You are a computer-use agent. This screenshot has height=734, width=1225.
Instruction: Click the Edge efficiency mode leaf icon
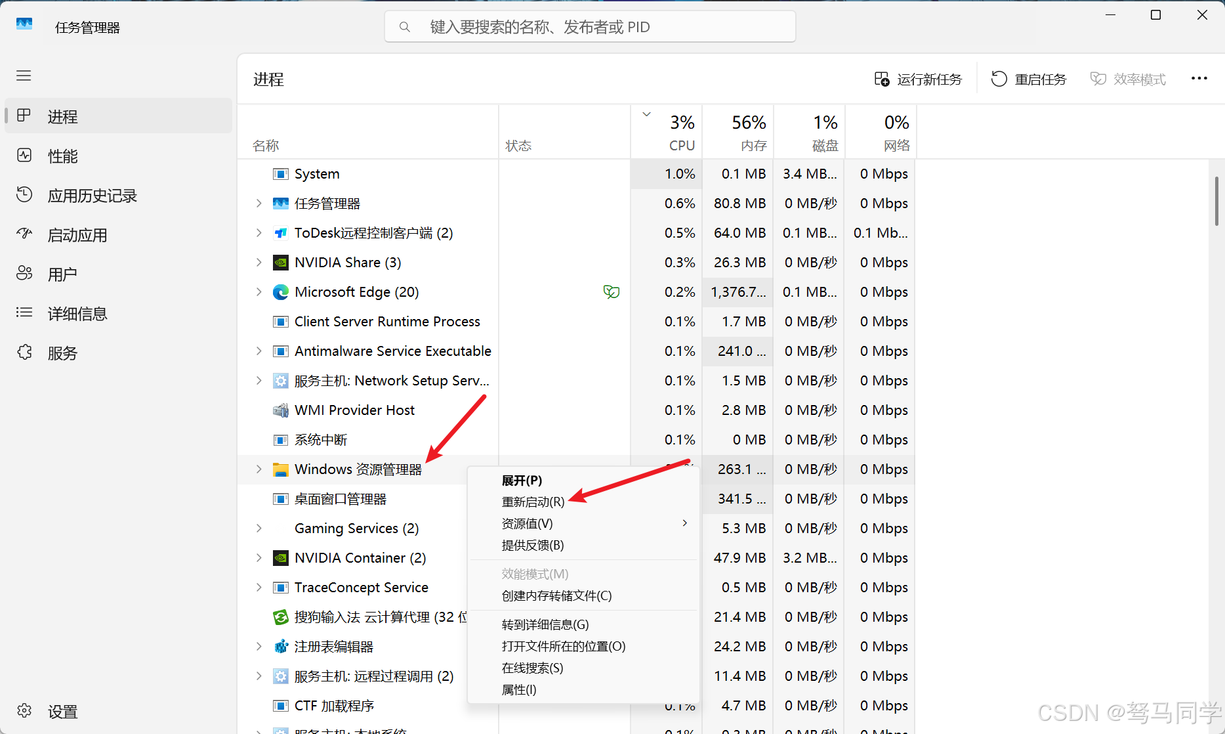point(612,292)
